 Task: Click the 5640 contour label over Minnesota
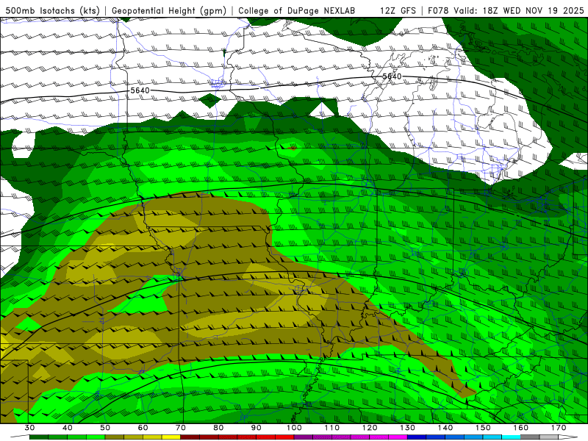coord(140,90)
